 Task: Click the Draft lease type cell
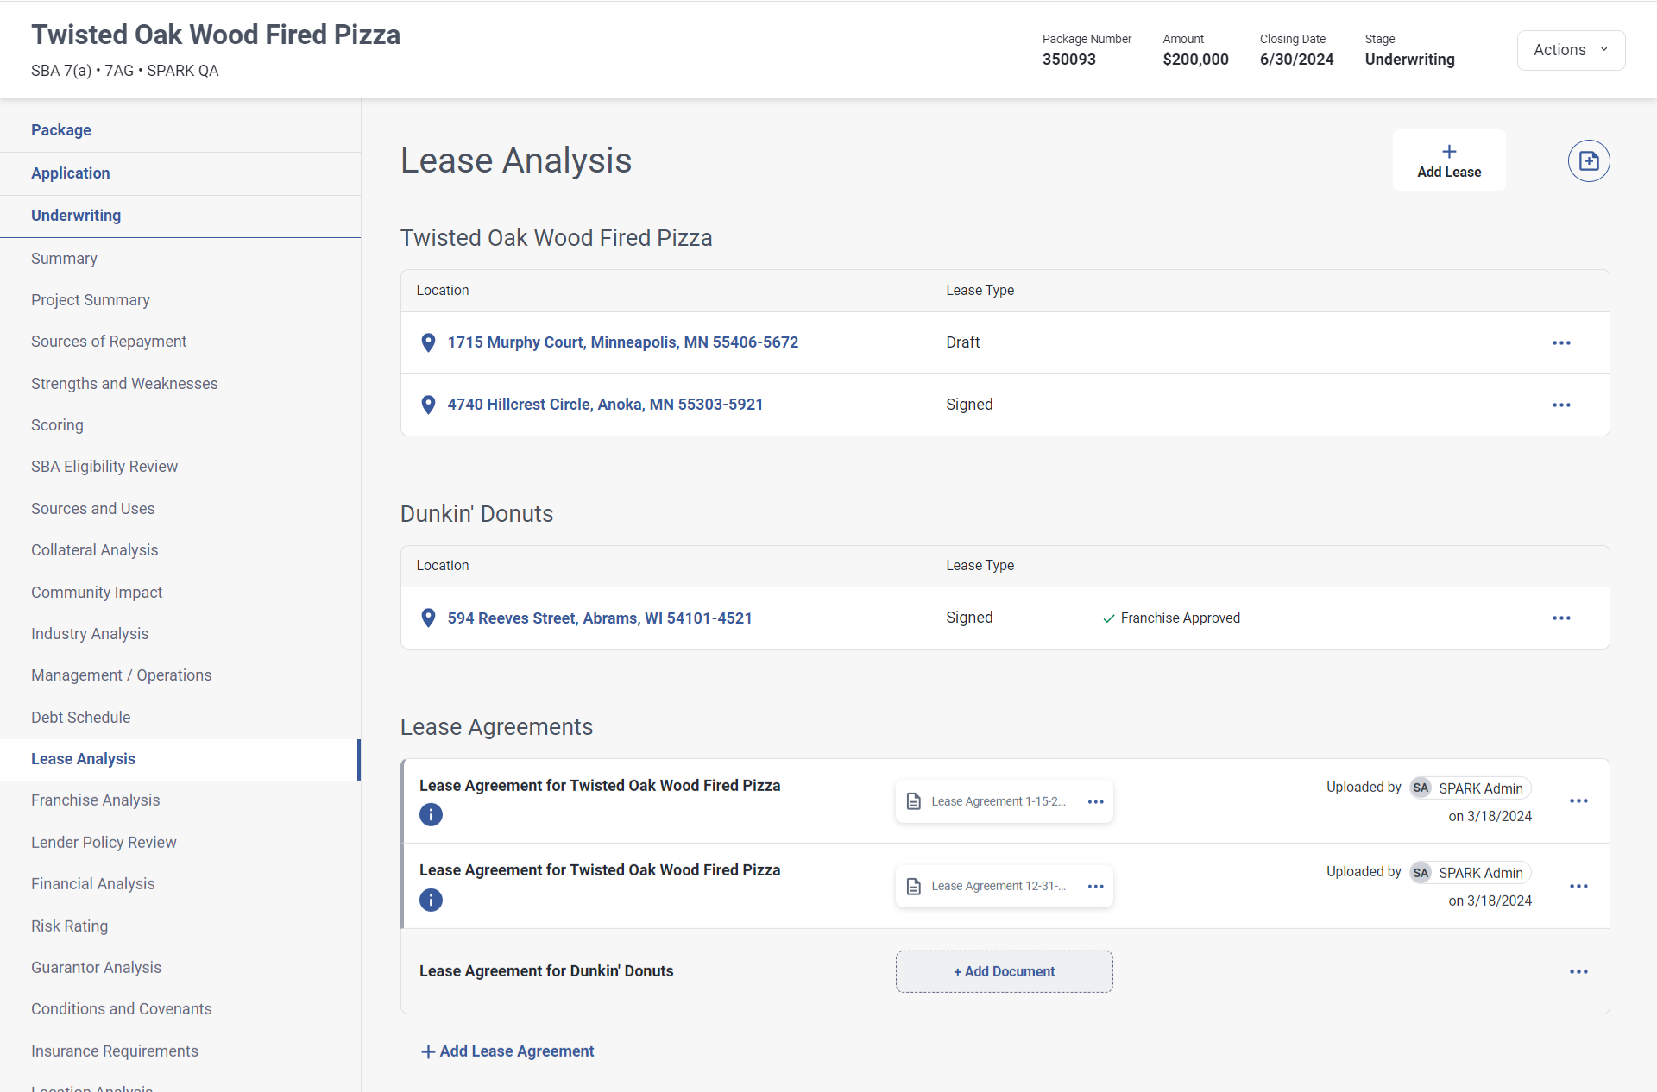click(x=962, y=342)
